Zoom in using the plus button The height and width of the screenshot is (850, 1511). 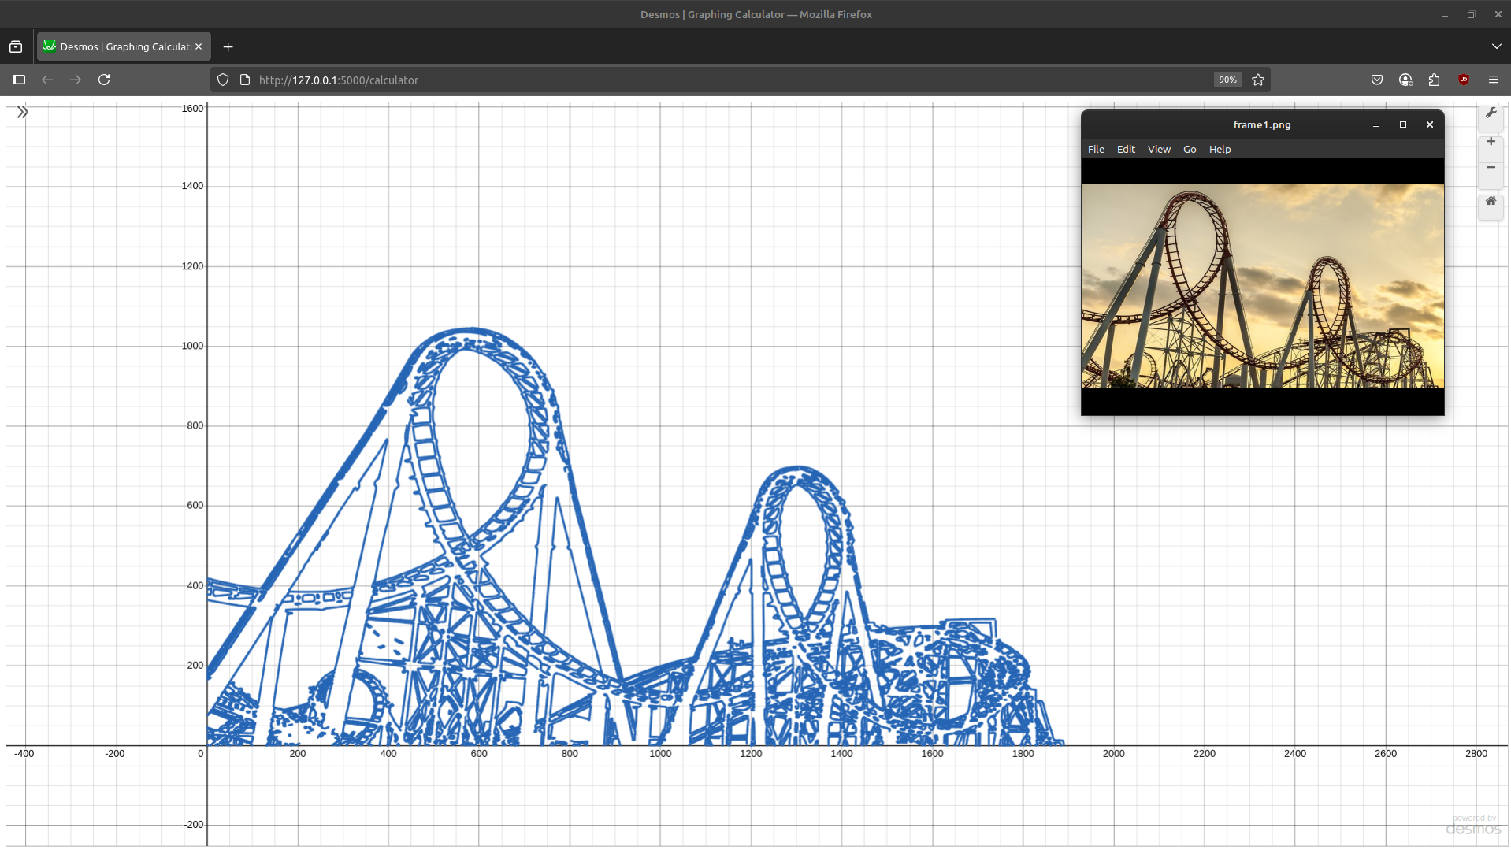1491,142
